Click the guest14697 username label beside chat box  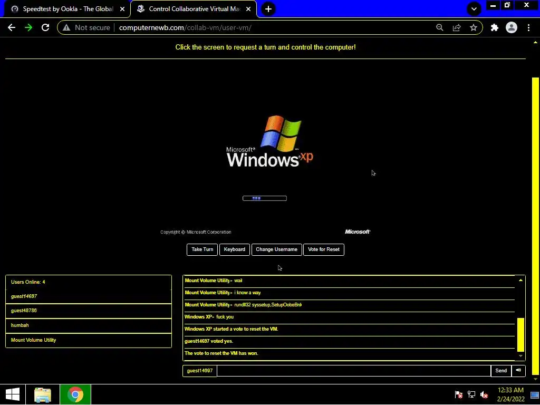click(x=200, y=371)
